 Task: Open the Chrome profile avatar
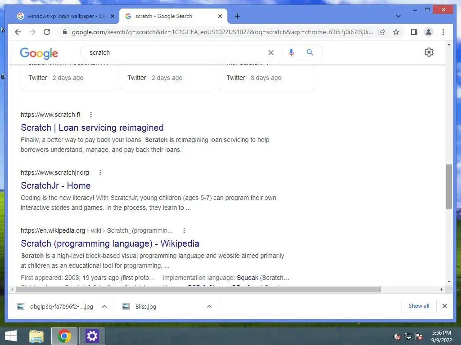tap(429, 32)
